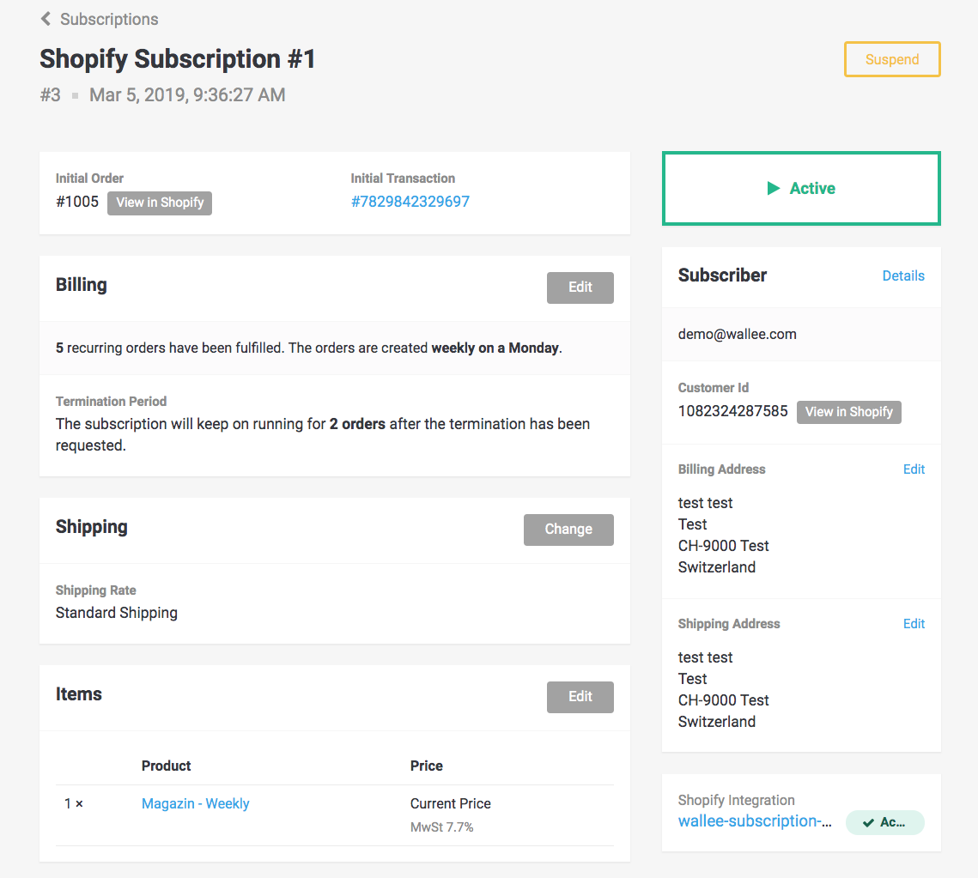The height and width of the screenshot is (878, 978).
Task: Open transaction #7829842329697
Action: 410,201
